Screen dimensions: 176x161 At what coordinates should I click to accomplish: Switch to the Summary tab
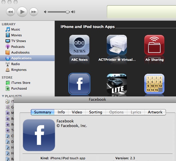pos(42,112)
